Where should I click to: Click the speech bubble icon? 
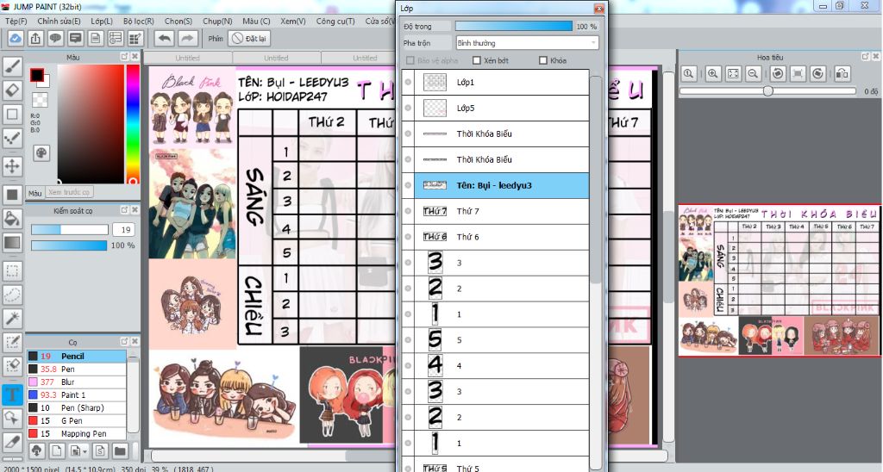[55, 38]
